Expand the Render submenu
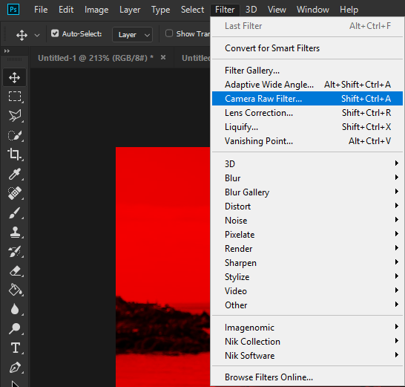This screenshot has height=387, width=405. (307, 249)
